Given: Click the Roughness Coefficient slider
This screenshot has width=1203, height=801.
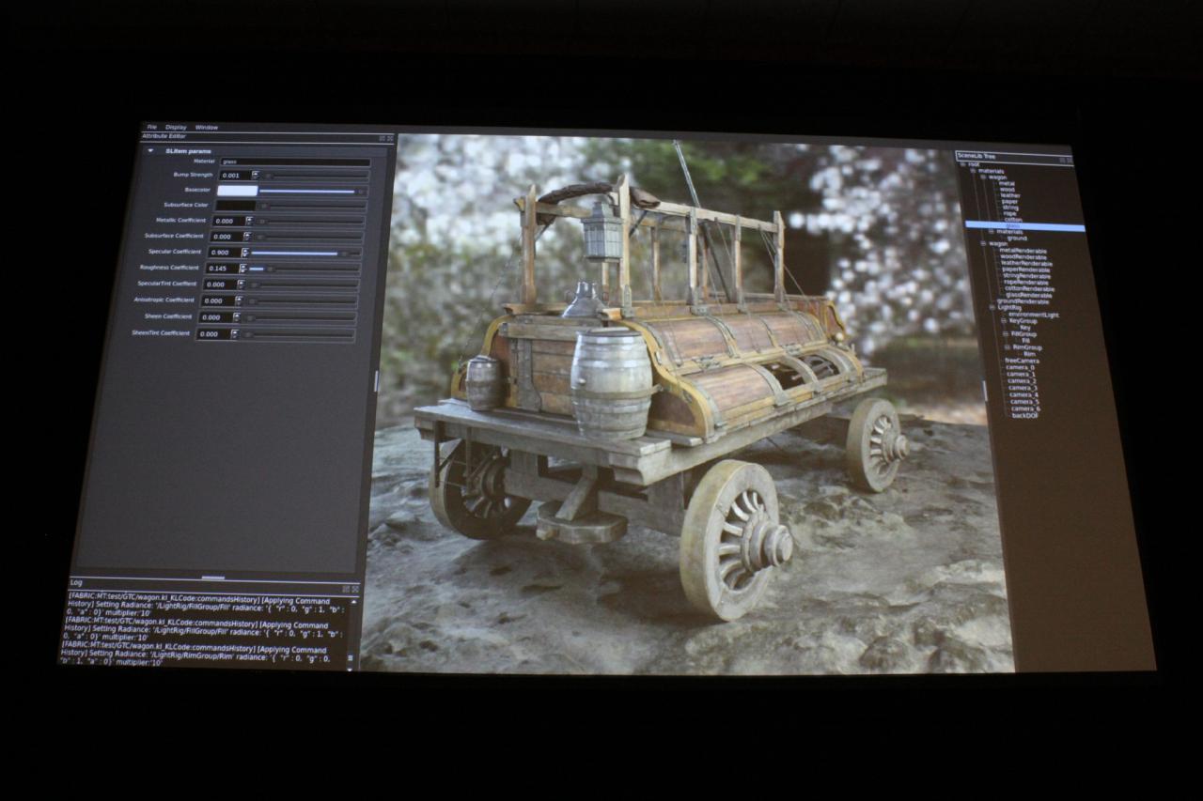Looking at the screenshot, I should (x=304, y=269).
